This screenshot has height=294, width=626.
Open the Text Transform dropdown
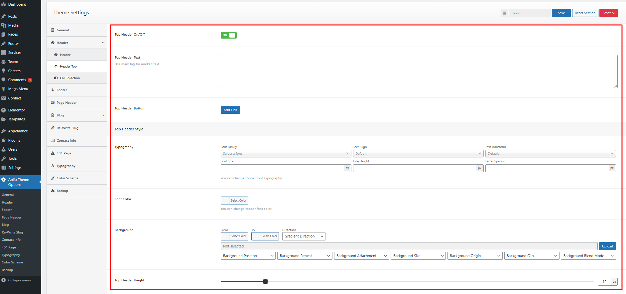coord(551,153)
